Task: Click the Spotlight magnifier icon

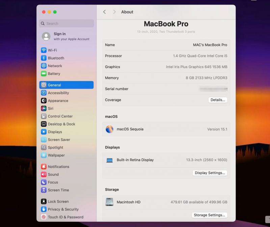Action: tap(44, 147)
